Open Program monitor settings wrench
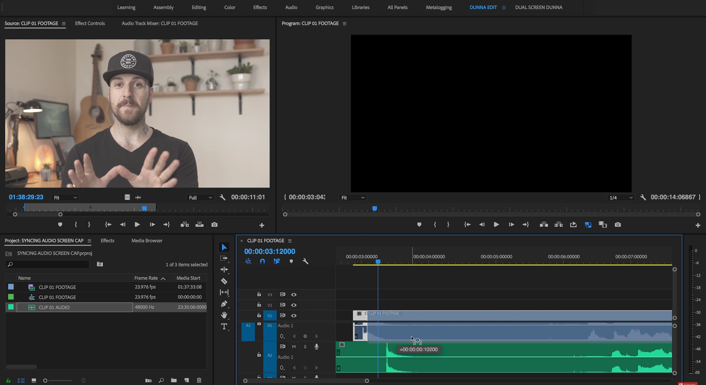 pos(643,197)
